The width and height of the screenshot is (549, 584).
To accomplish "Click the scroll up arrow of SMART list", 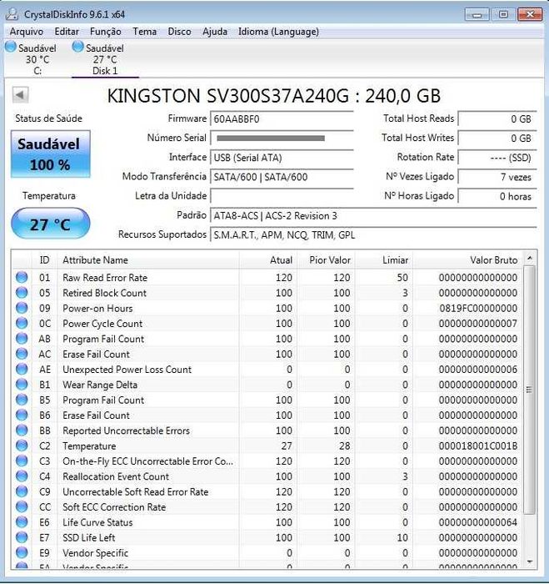I will (x=530, y=258).
